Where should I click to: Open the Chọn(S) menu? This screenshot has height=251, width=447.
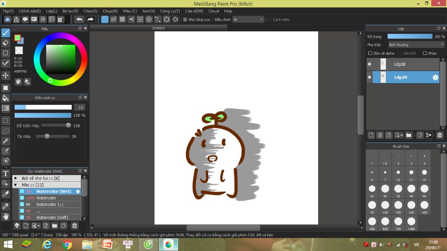pyautogui.click(x=90, y=11)
